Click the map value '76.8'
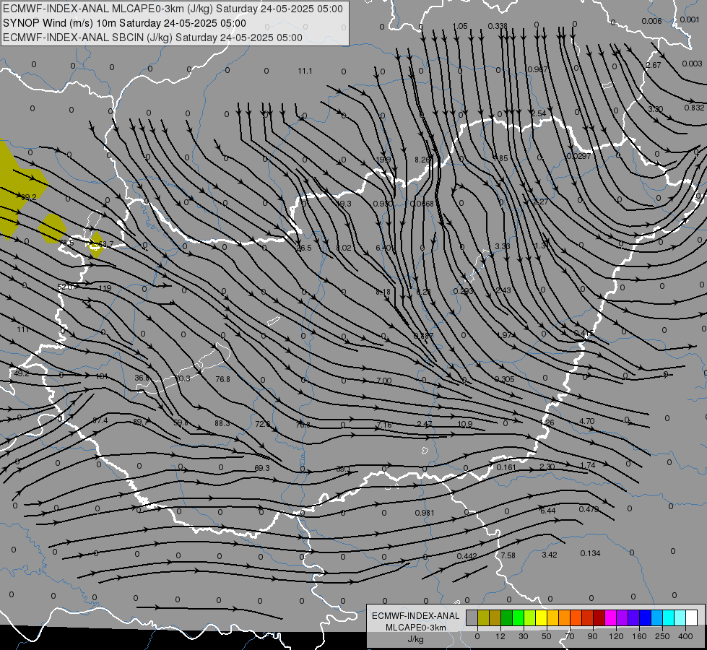The image size is (707, 650). coord(222,379)
